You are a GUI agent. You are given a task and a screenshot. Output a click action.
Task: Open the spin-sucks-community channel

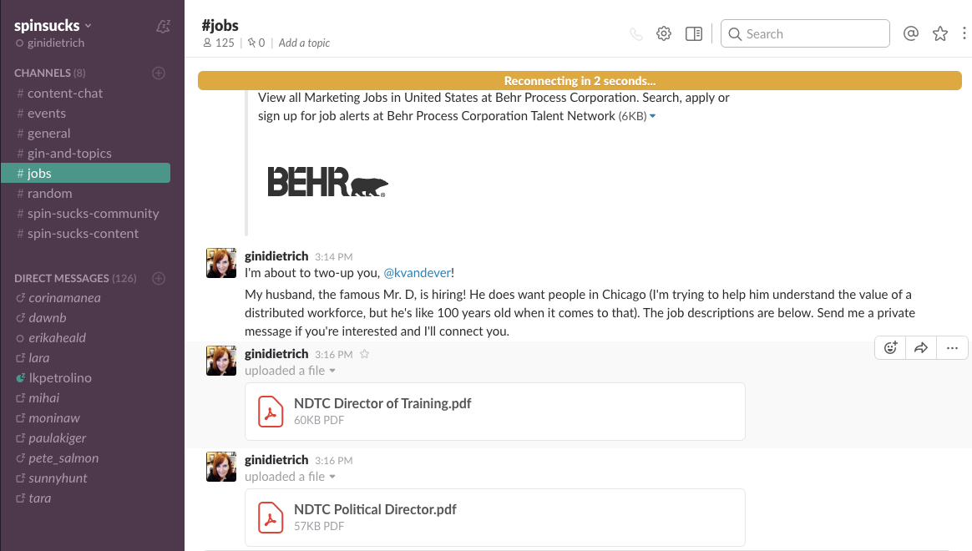(x=93, y=214)
